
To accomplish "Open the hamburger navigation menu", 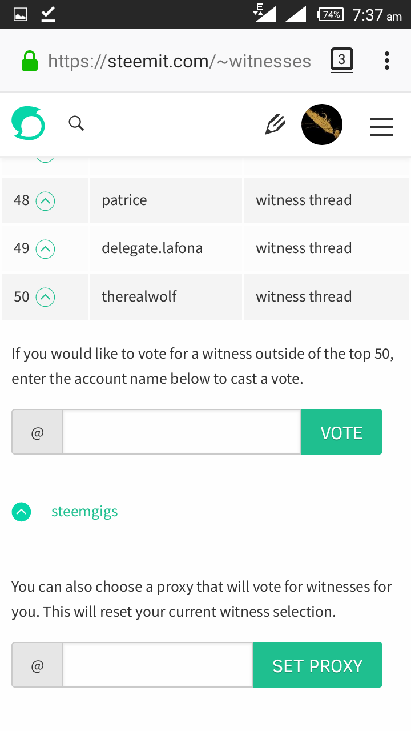I will pos(381,126).
